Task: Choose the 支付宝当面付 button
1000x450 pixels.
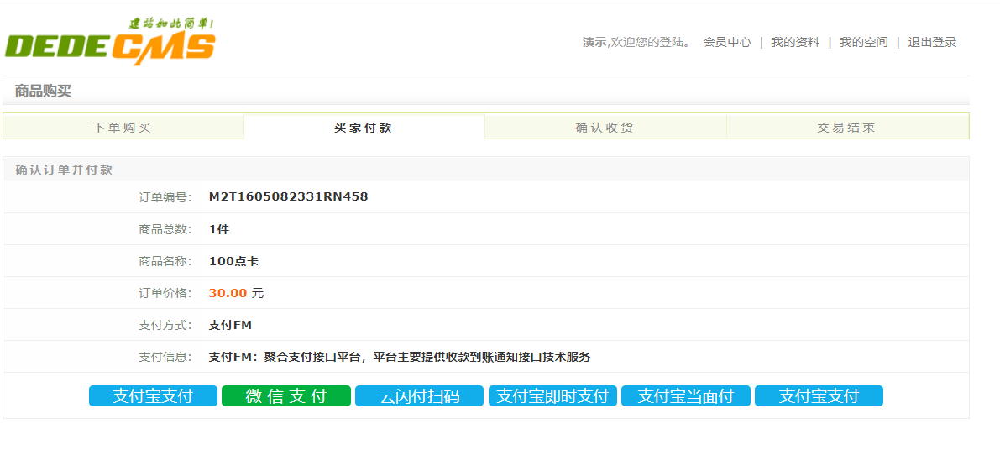Action: [686, 395]
